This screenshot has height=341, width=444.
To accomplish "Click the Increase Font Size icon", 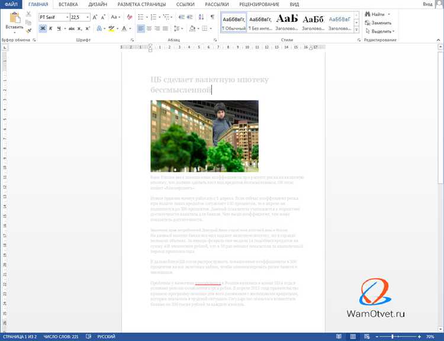I will point(95,17).
